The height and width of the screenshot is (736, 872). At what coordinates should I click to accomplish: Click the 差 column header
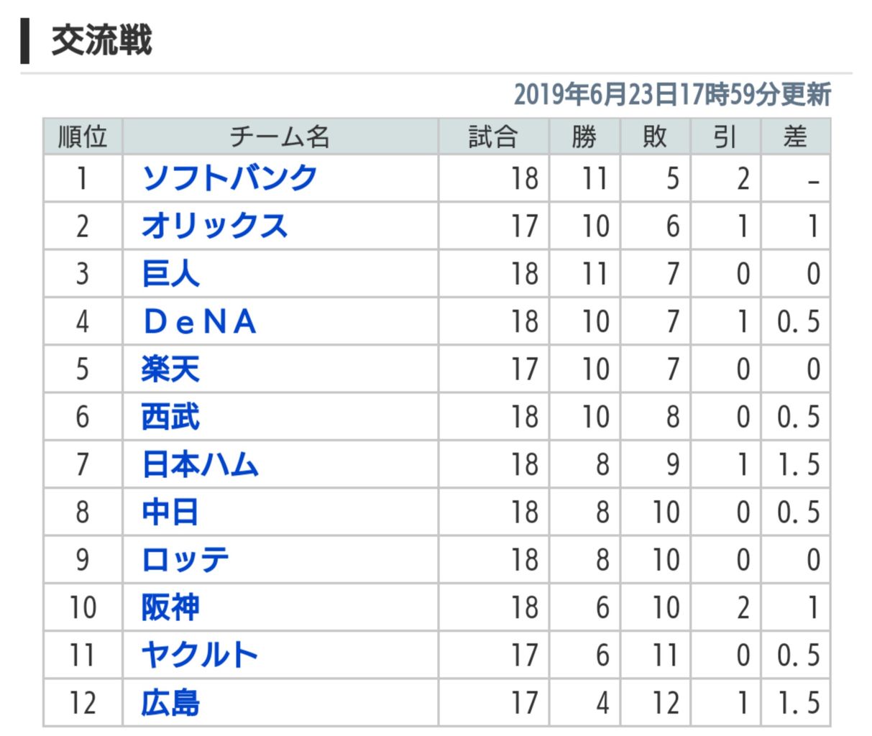(x=794, y=136)
